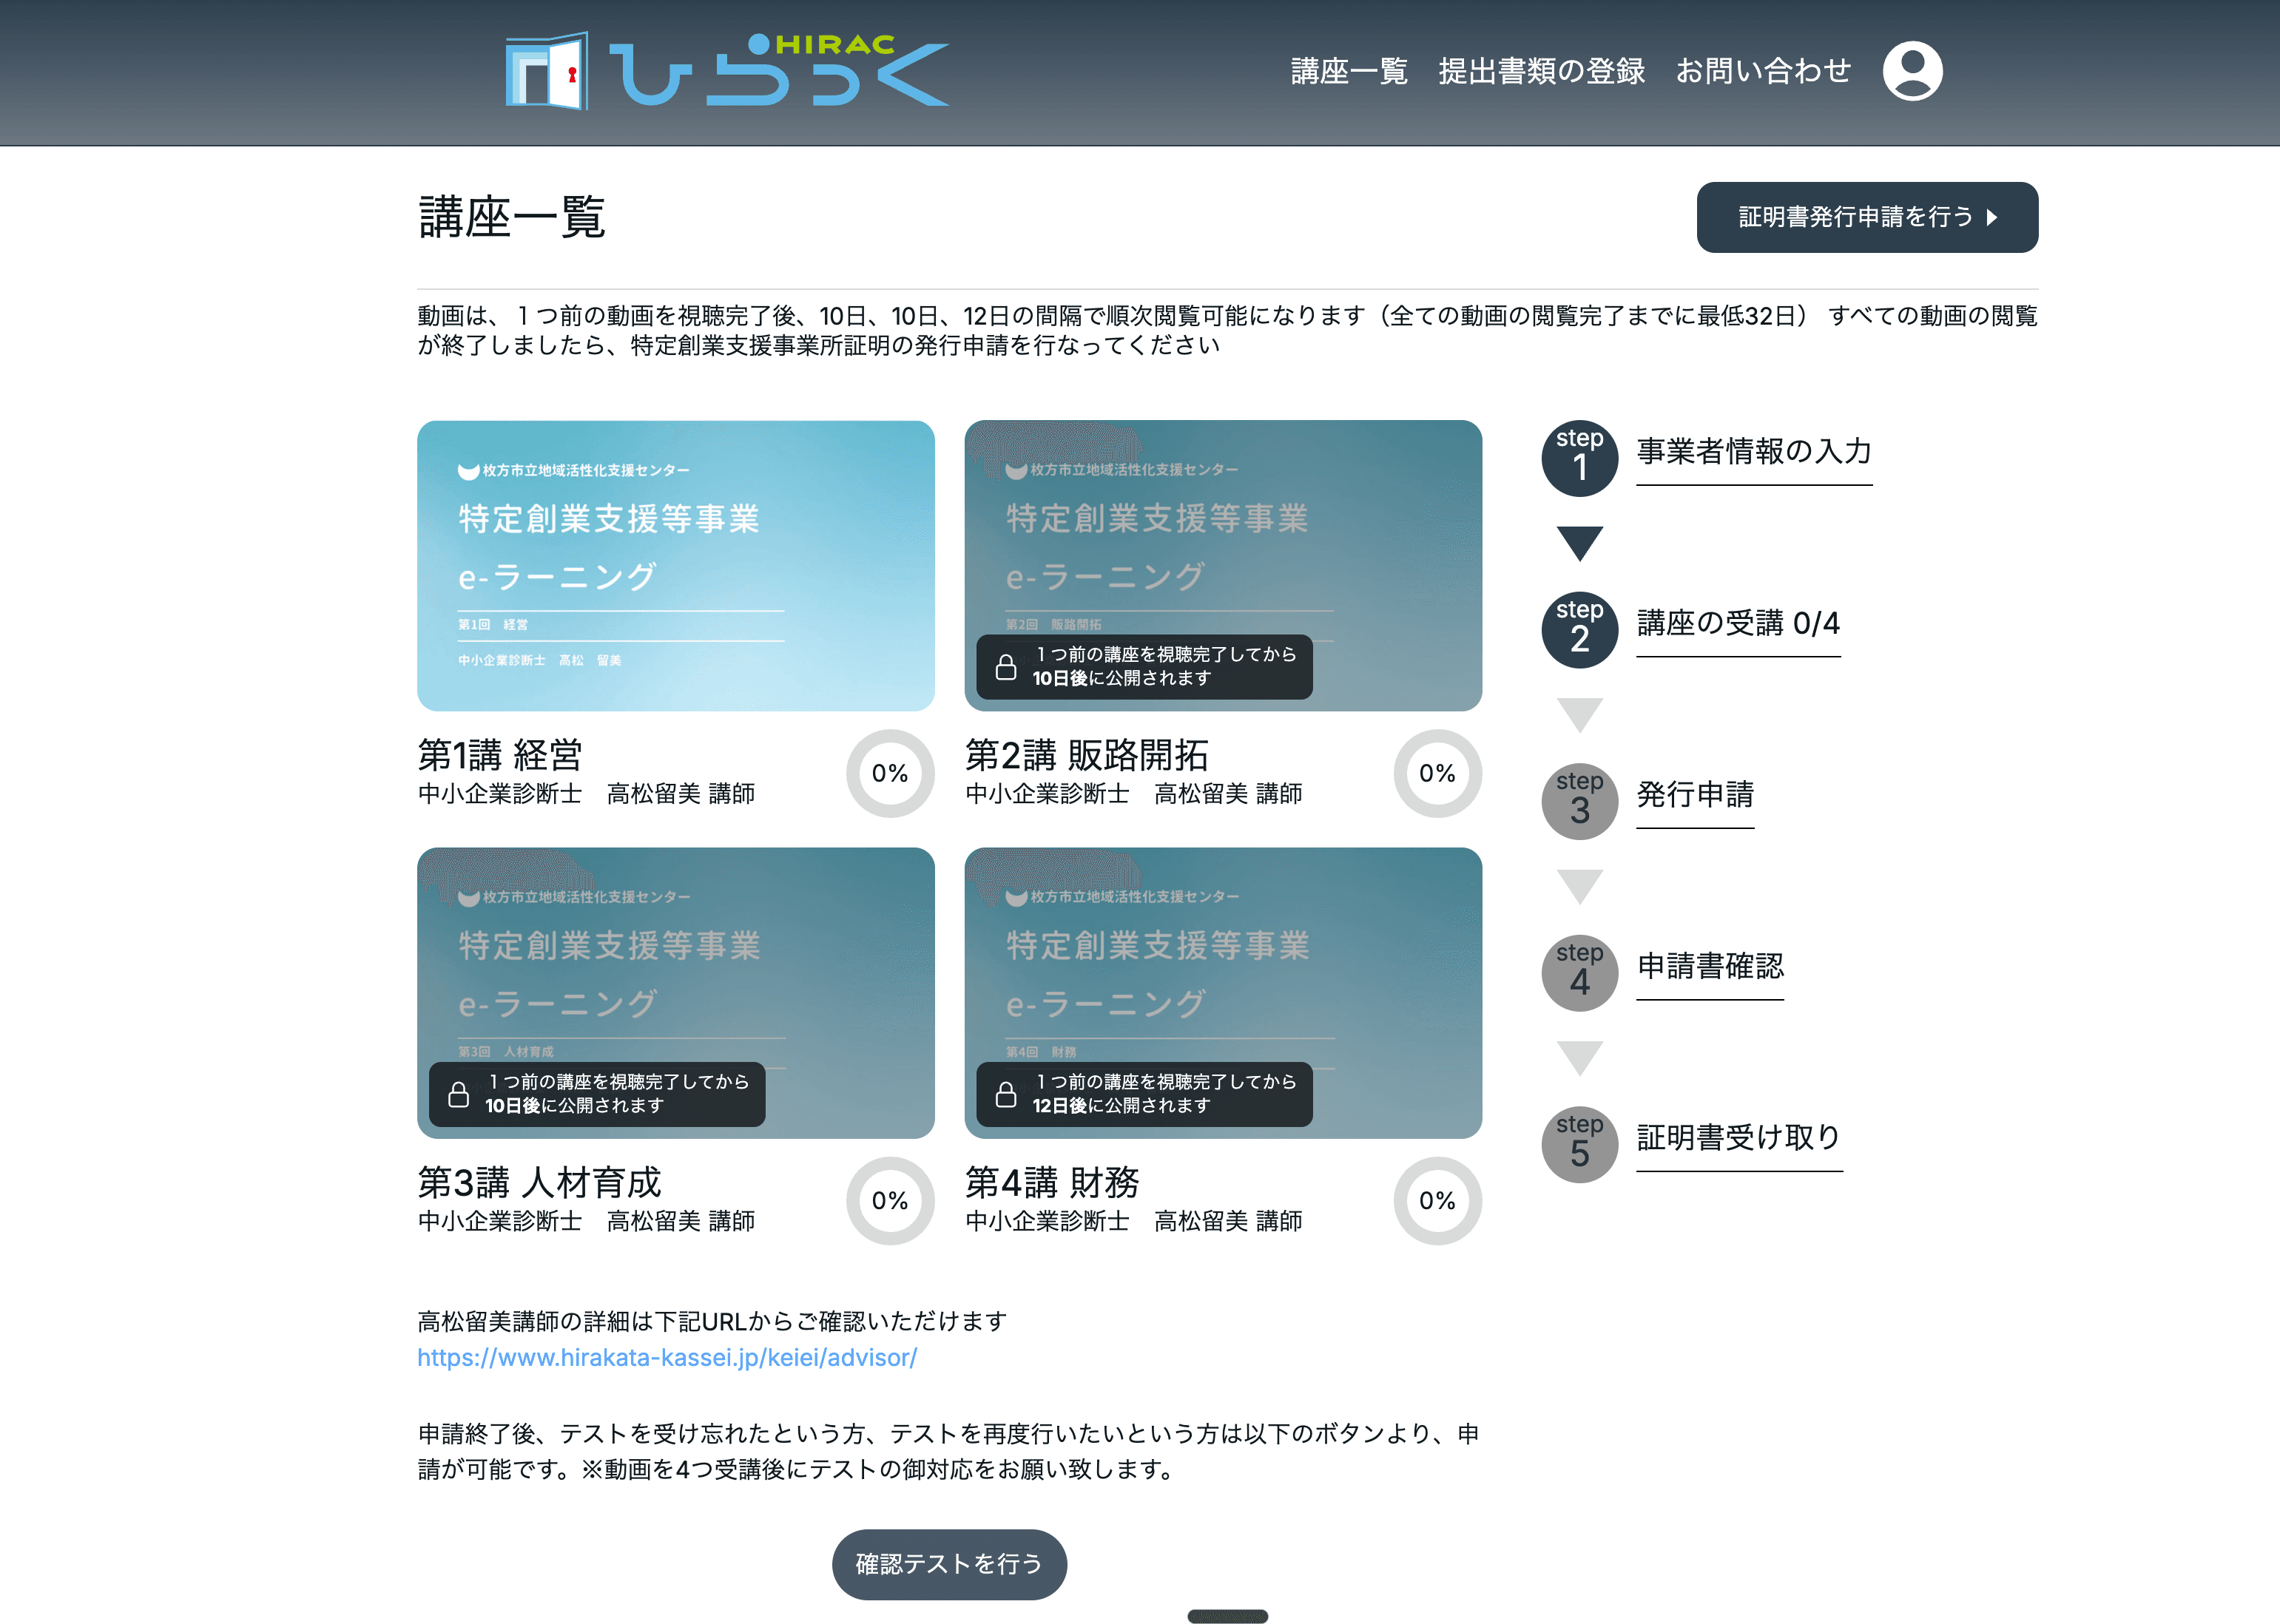Open the 講座一覧 menu item
Screen dimensions: 2280x1624
point(1349,71)
